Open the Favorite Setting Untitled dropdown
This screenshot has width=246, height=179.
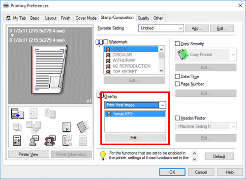click(x=161, y=28)
